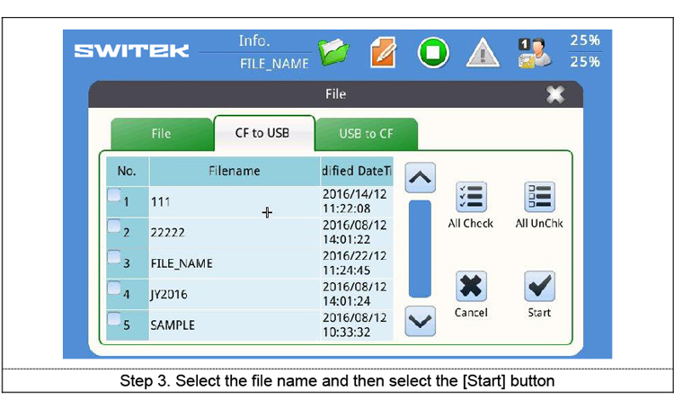Click the Cancel X icon
The height and width of the screenshot is (418, 674).
471,286
